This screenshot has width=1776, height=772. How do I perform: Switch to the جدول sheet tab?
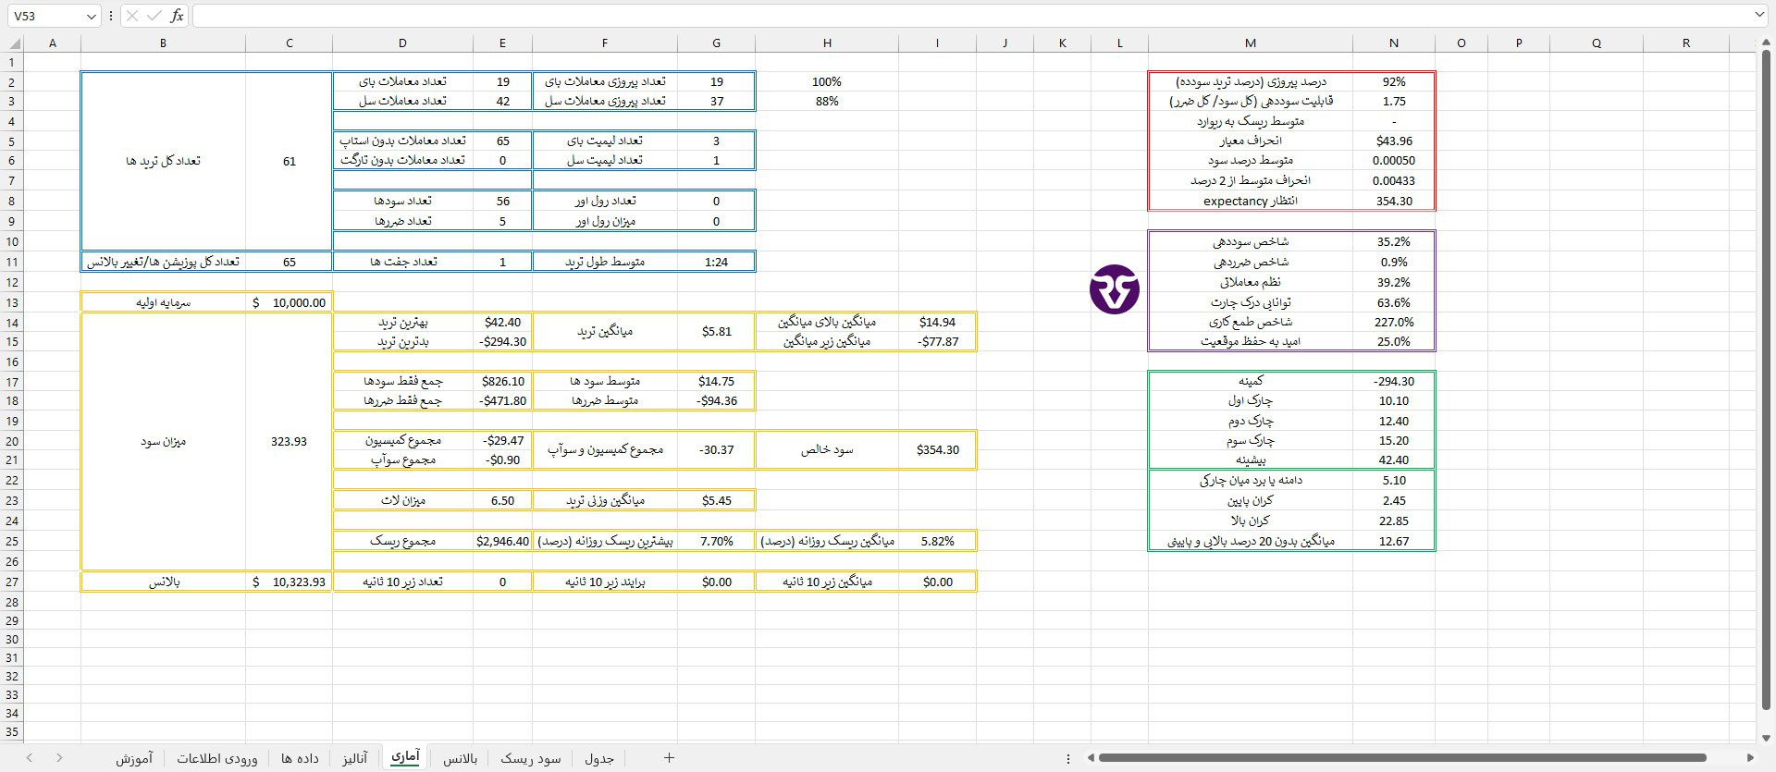(599, 758)
